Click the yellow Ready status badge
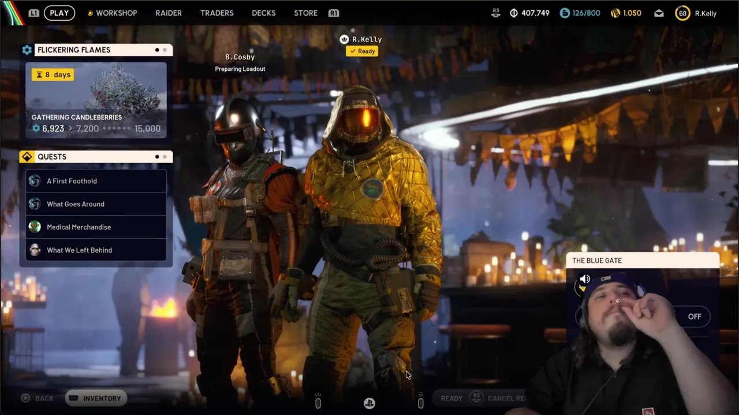The image size is (739, 415). [x=362, y=51]
